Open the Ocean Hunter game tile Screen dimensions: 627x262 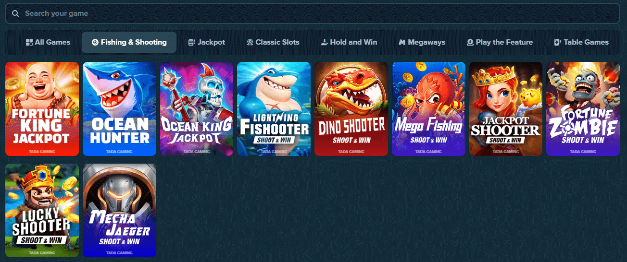coord(119,109)
